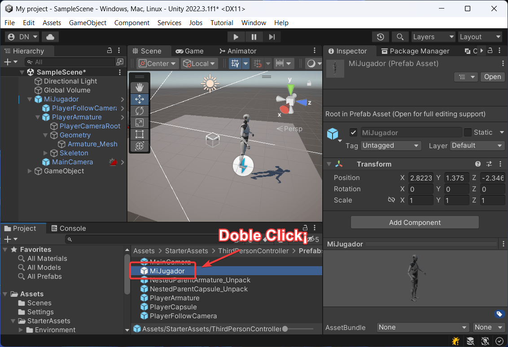
Task: Select All Prefabs in Favorites
Action: point(44,277)
